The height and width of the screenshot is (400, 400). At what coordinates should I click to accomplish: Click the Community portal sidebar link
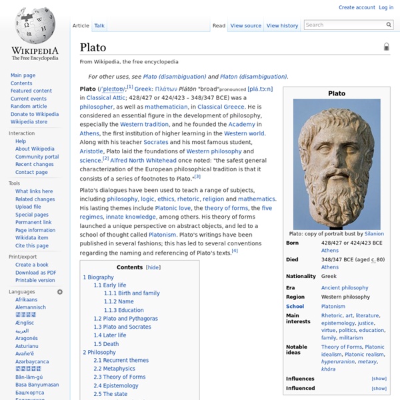tap(37, 157)
